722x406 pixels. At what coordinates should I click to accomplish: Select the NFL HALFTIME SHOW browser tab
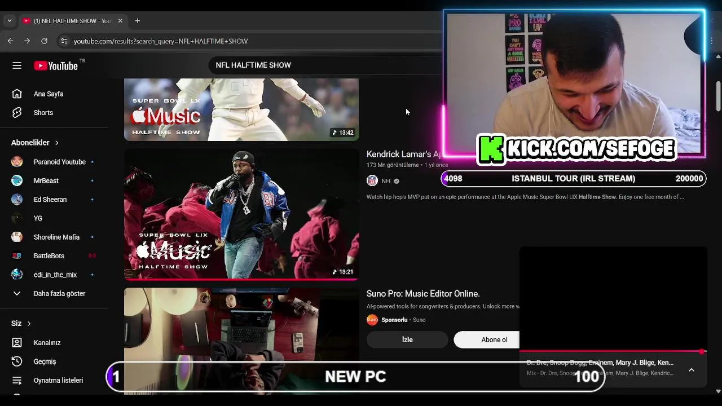tap(73, 21)
